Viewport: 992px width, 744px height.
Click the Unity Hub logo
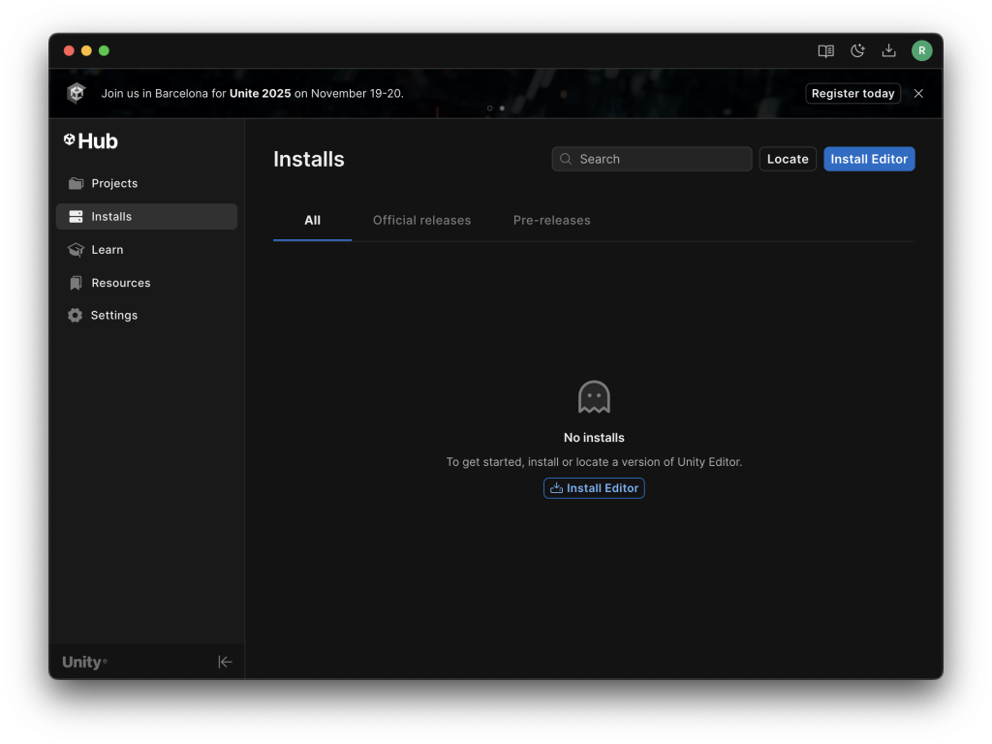[91, 141]
